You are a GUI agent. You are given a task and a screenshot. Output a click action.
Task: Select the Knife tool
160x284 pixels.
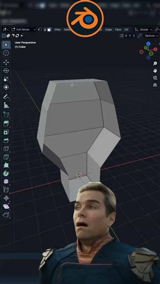6,157
